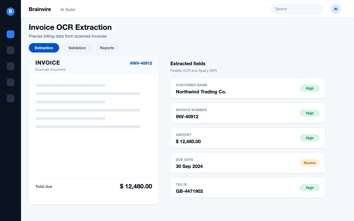Click the Total due label
The height and width of the screenshot is (221, 354).
(44, 186)
